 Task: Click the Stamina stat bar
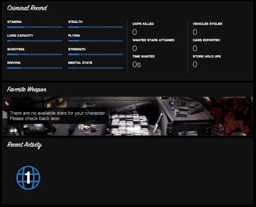35,27
